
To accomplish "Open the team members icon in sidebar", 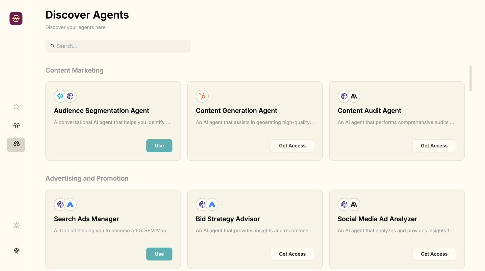I will (16, 125).
